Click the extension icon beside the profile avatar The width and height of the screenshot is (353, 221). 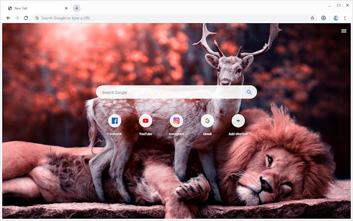coord(323,18)
